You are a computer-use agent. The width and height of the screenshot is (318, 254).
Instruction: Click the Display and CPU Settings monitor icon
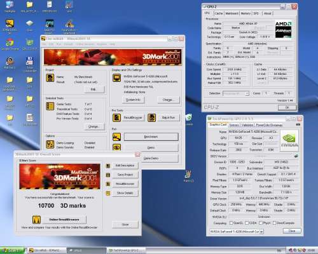[116, 77]
